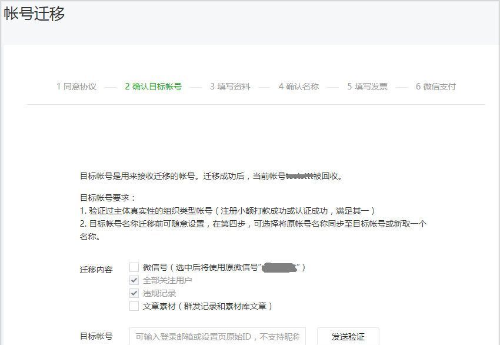Select step 3 填写资料
Screen dimensions: 500x345
[232, 86]
